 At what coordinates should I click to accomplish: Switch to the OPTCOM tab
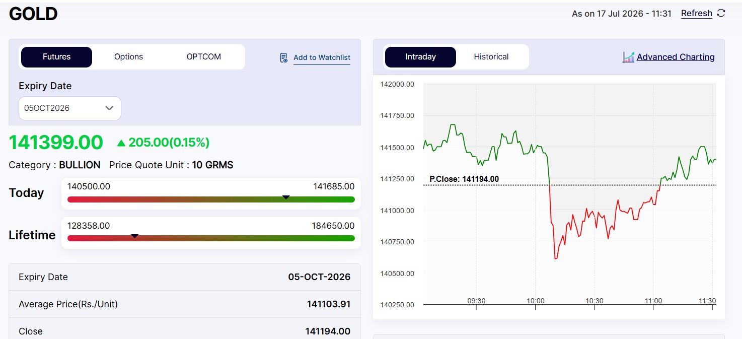point(204,57)
